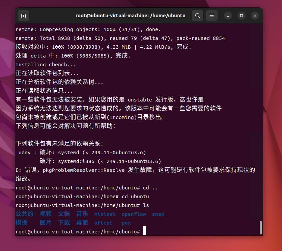Click the word 'unstable' in output
The image size is (282, 251).
point(140,100)
